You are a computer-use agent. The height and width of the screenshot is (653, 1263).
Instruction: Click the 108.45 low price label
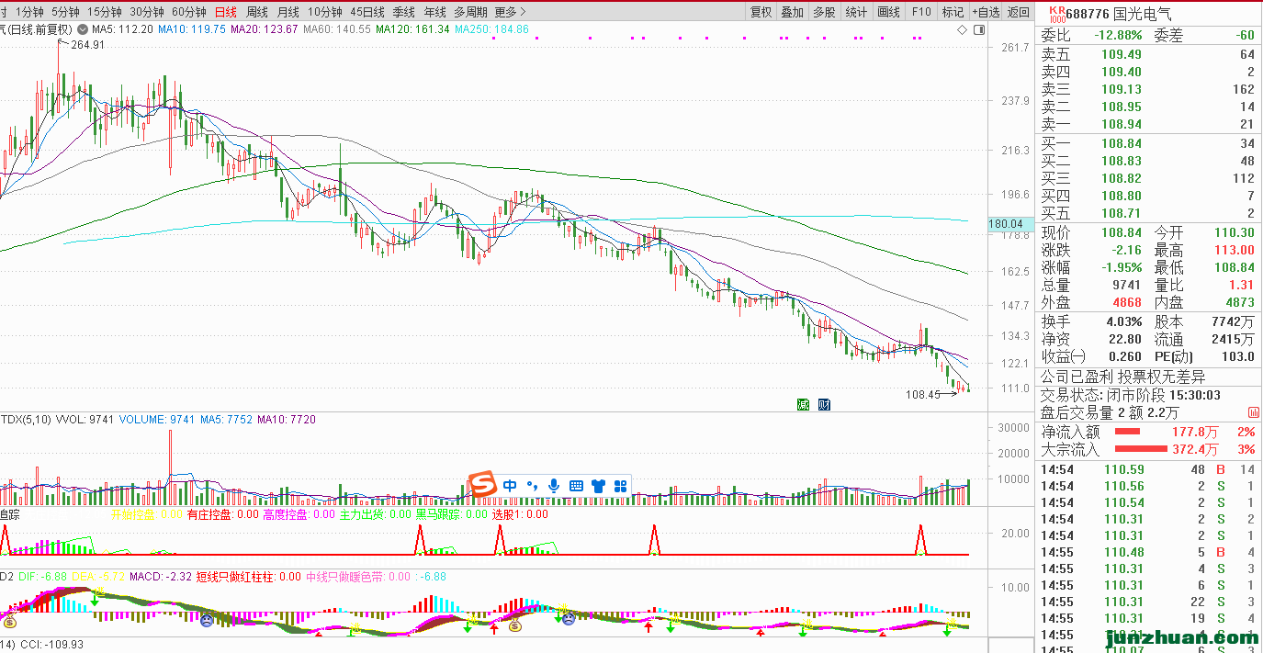[923, 394]
